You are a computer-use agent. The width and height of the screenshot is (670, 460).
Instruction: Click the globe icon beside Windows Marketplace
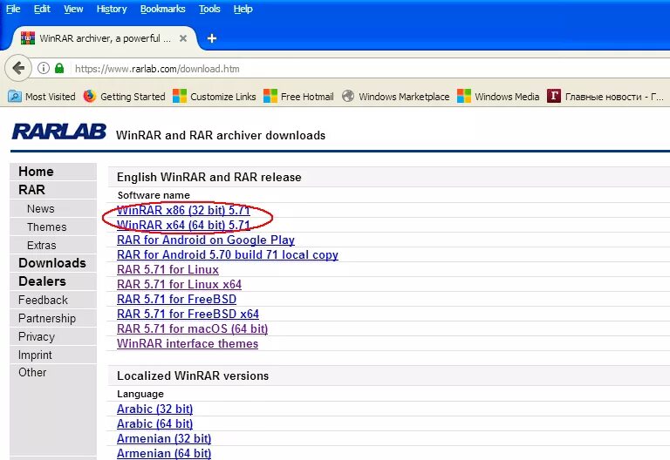[x=348, y=96]
